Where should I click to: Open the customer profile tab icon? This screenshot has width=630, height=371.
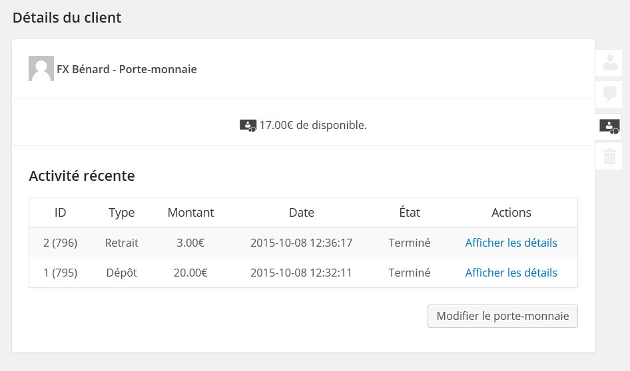609,63
